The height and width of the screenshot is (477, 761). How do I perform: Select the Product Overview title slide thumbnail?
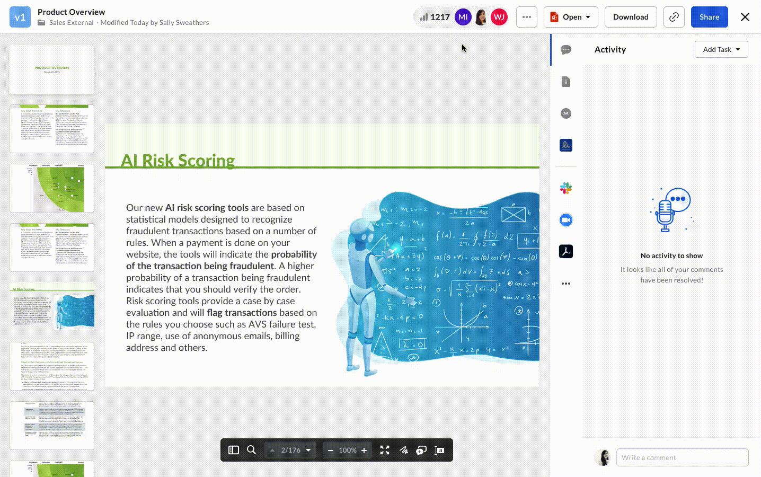click(52, 69)
